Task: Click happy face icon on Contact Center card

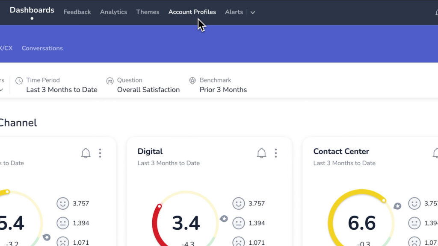Action: coord(414,203)
